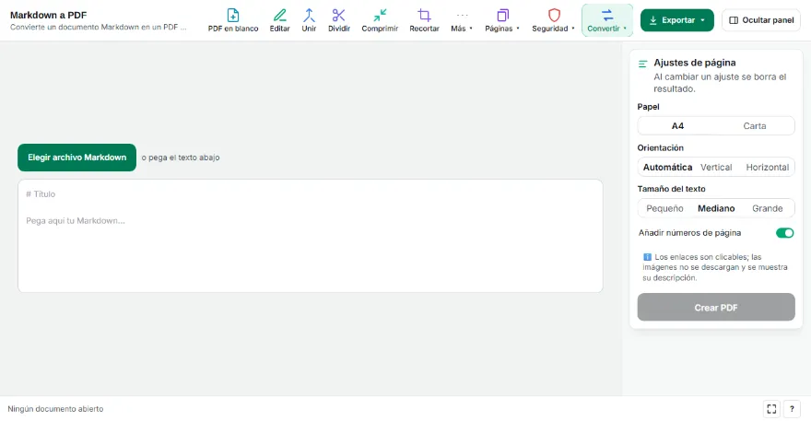The image size is (811, 421).
Task: Choose Horizontal orientation
Action: pyautogui.click(x=767, y=167)
